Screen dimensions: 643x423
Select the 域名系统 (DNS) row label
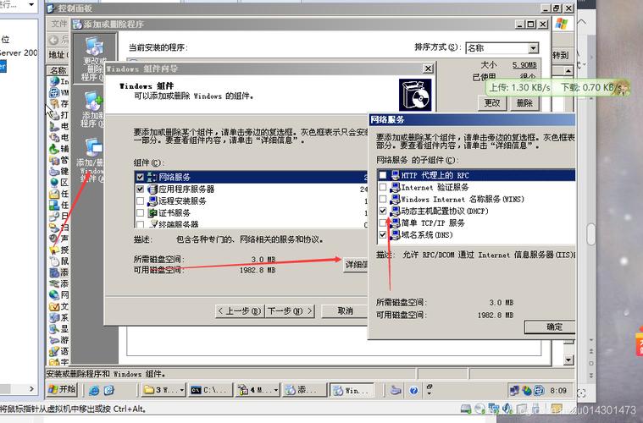426,234
